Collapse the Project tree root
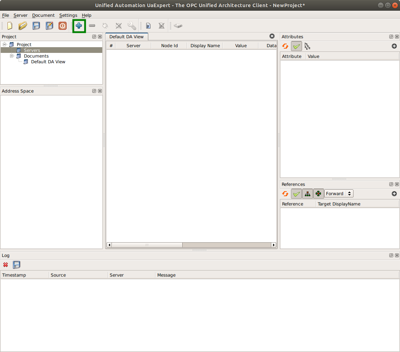Screen dimensions: 400x352 coord(4,44)
